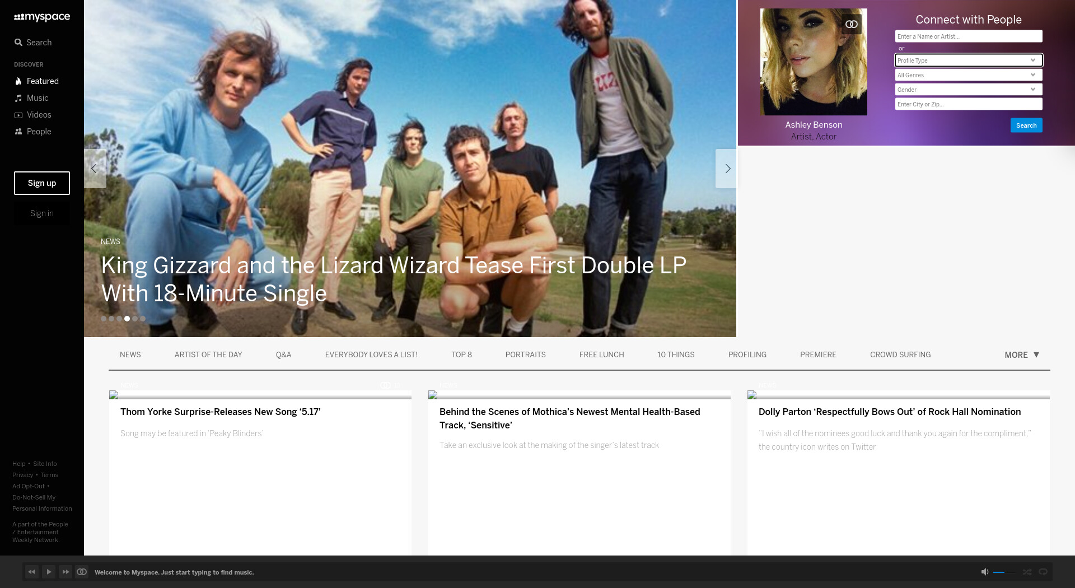Screen dimensions: 1075x588
Task: Adjust the player volume slider
Action: pos(1004,572)
